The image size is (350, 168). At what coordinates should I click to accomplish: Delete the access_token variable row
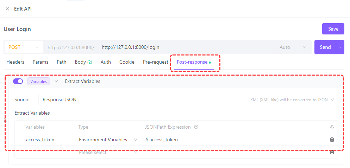(x=332, y=140)
